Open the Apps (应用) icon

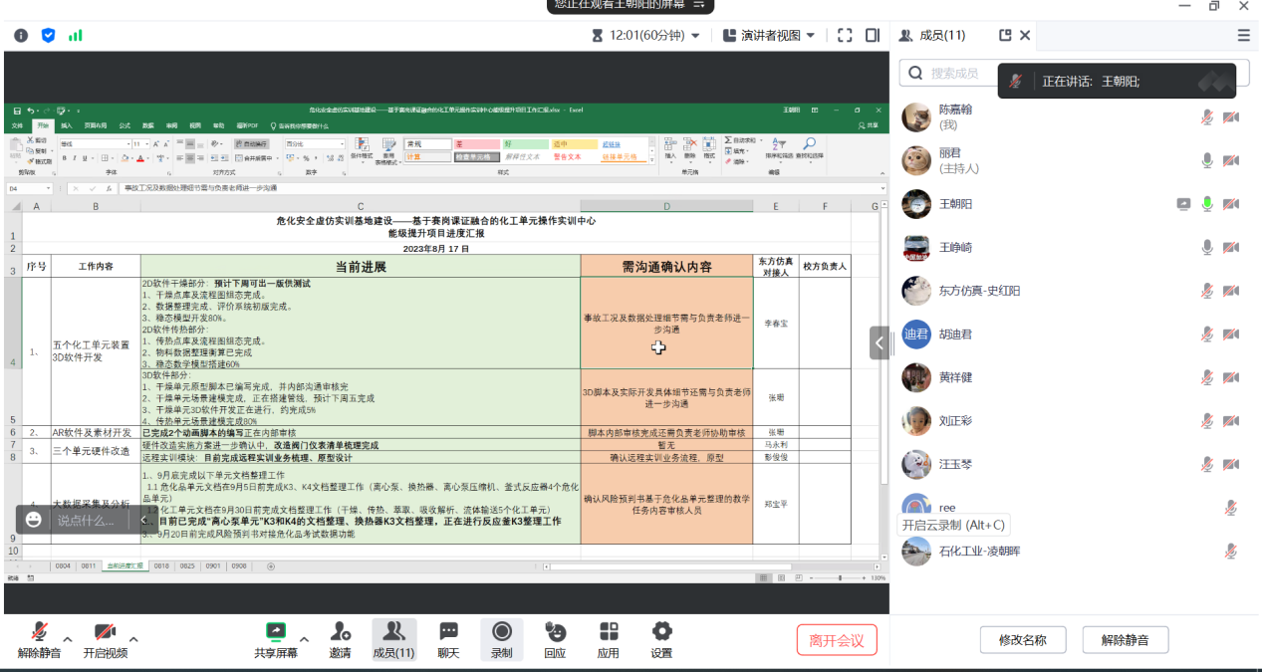[608, 639]
